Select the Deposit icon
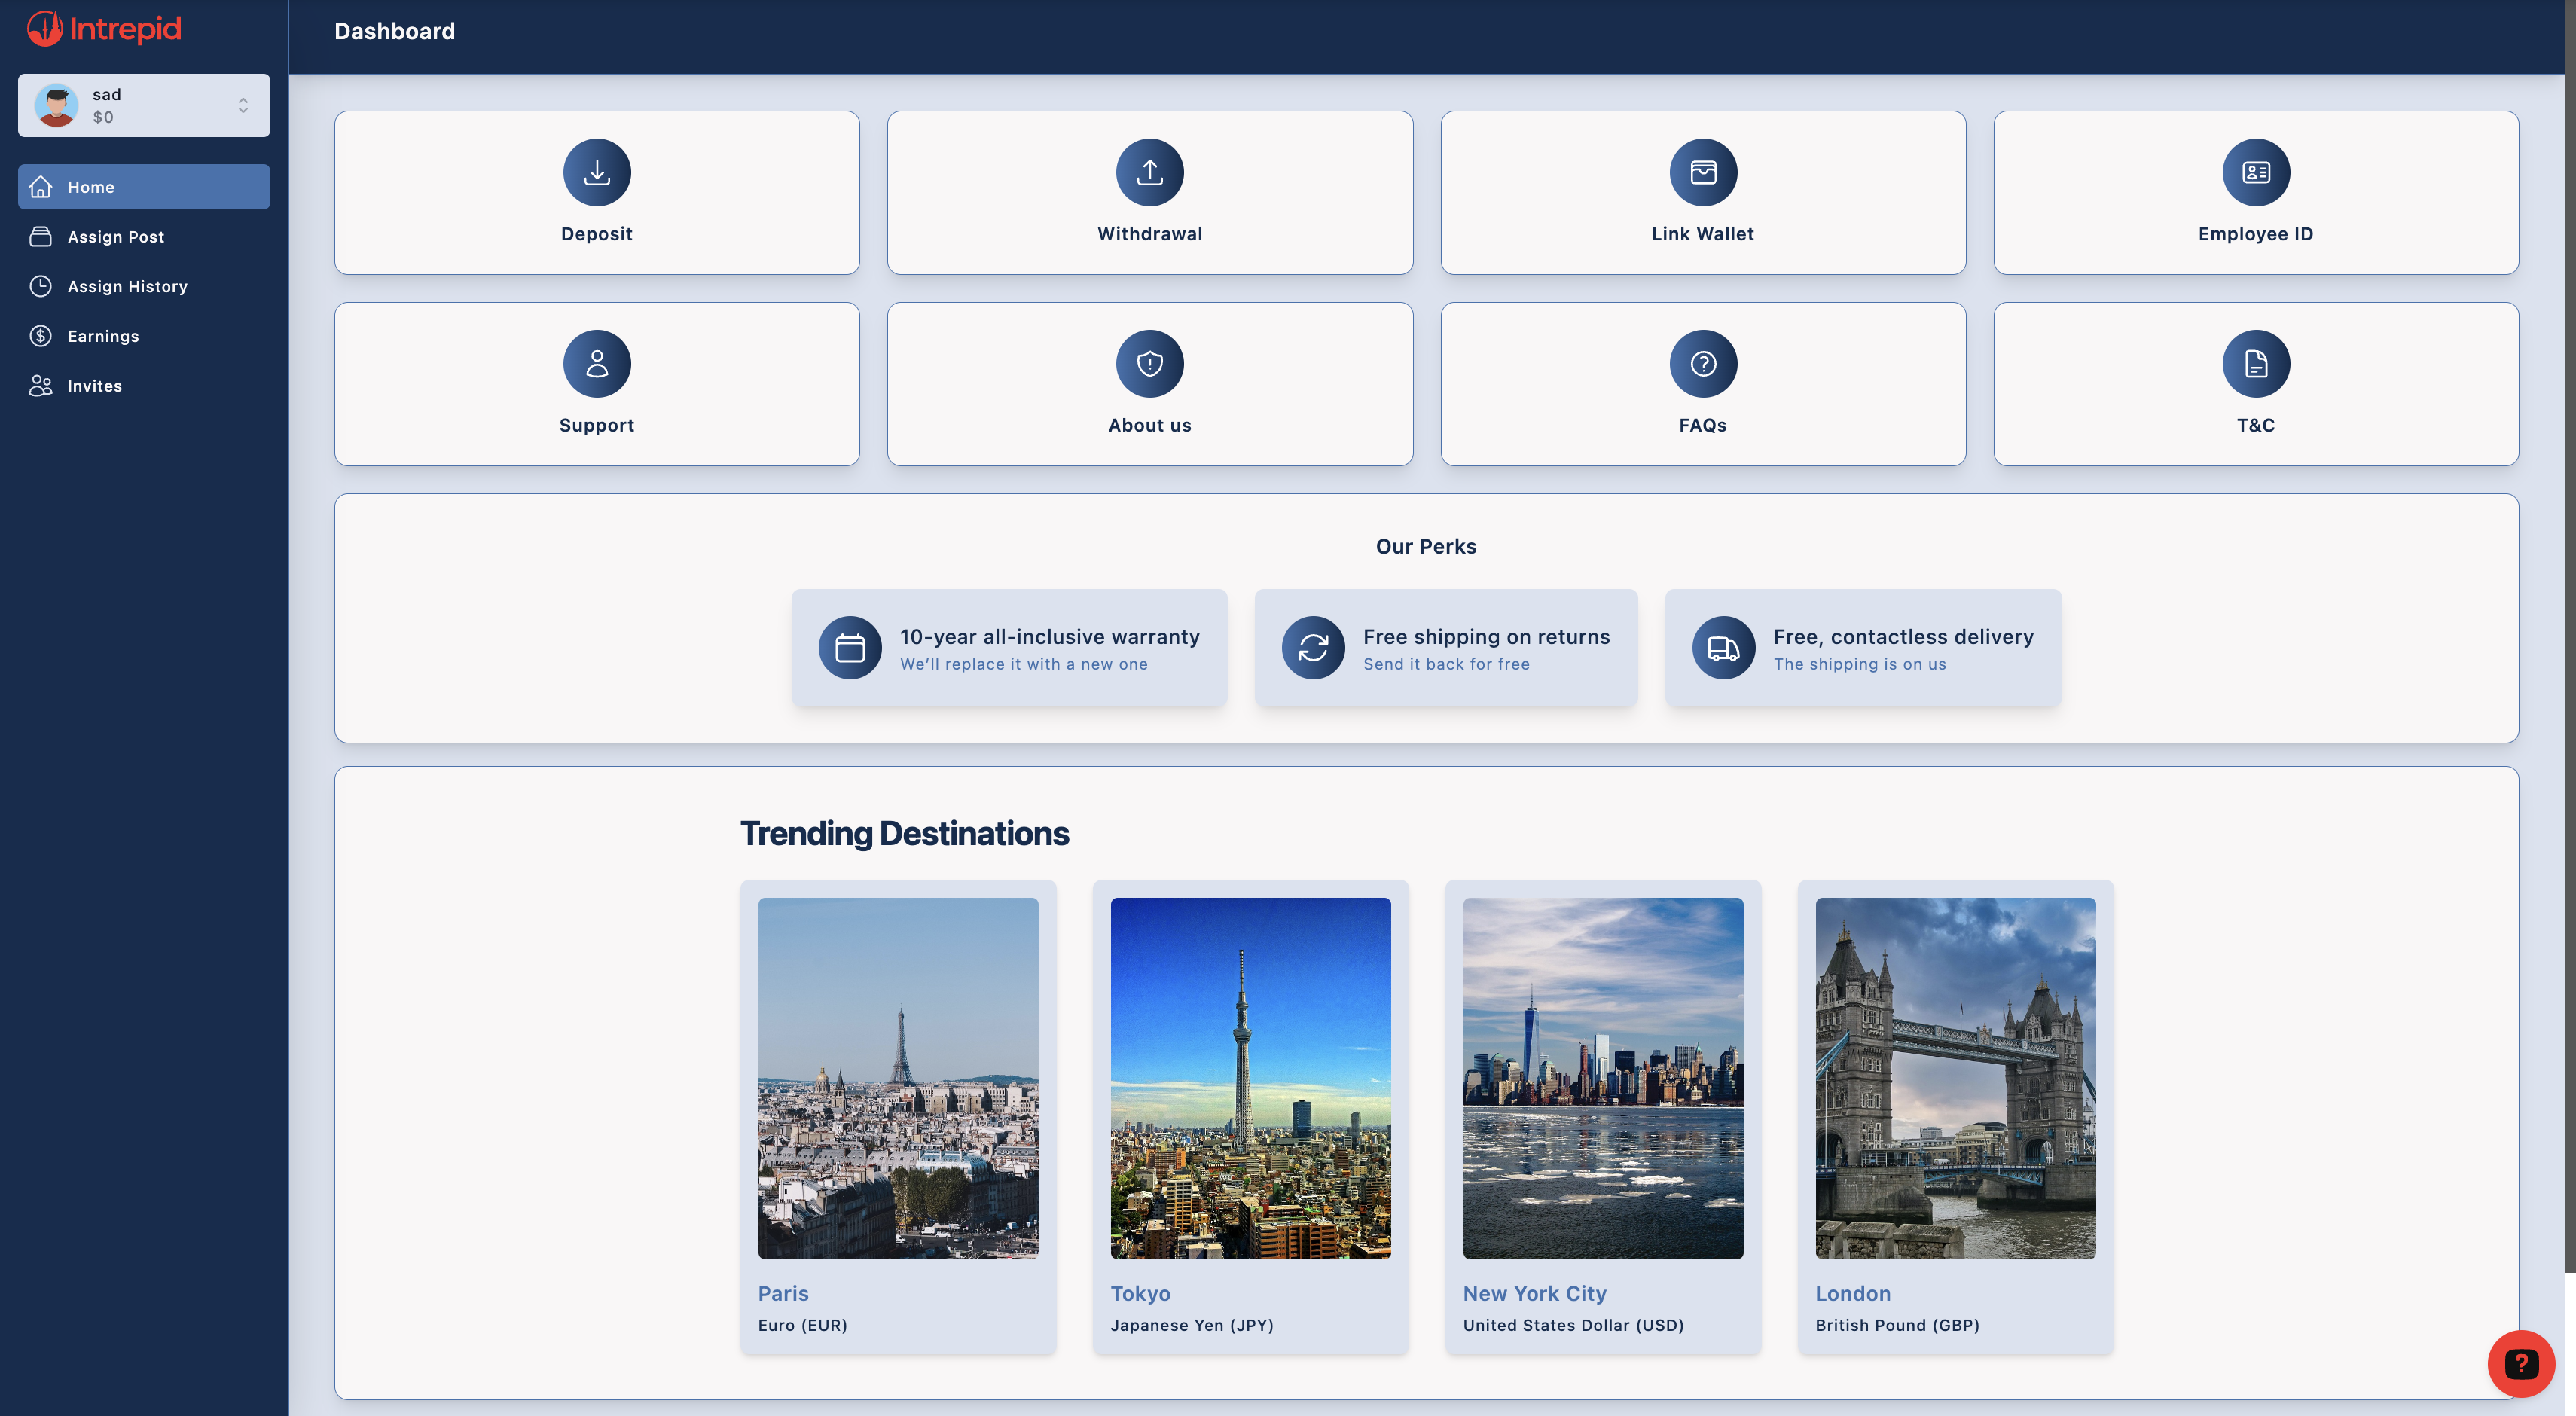Image resolution: width=2576 pixels, height=1416 pixels. [596, 172]
